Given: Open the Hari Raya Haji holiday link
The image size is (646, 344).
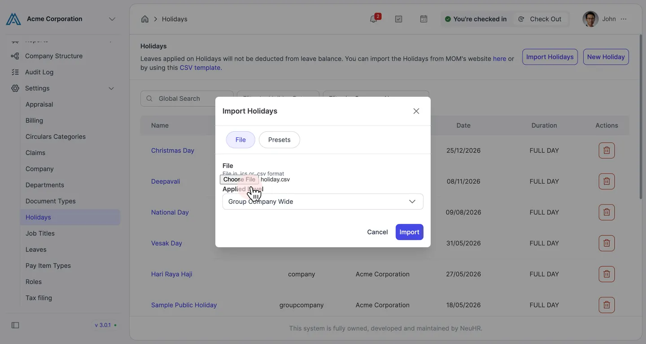Looking at the screenshot, I should (x=172, y=274).
